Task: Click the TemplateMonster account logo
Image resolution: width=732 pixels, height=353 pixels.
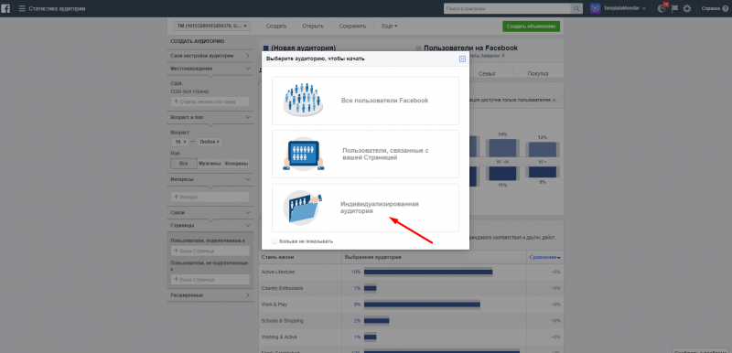Action: point(595,8)
